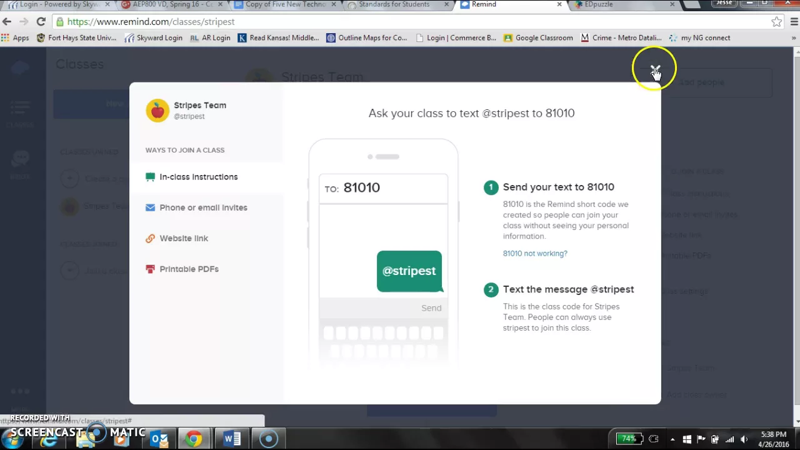The image size is (800, 450).
Task: Close the Remind browser tab
Action: tap(559, 4)
